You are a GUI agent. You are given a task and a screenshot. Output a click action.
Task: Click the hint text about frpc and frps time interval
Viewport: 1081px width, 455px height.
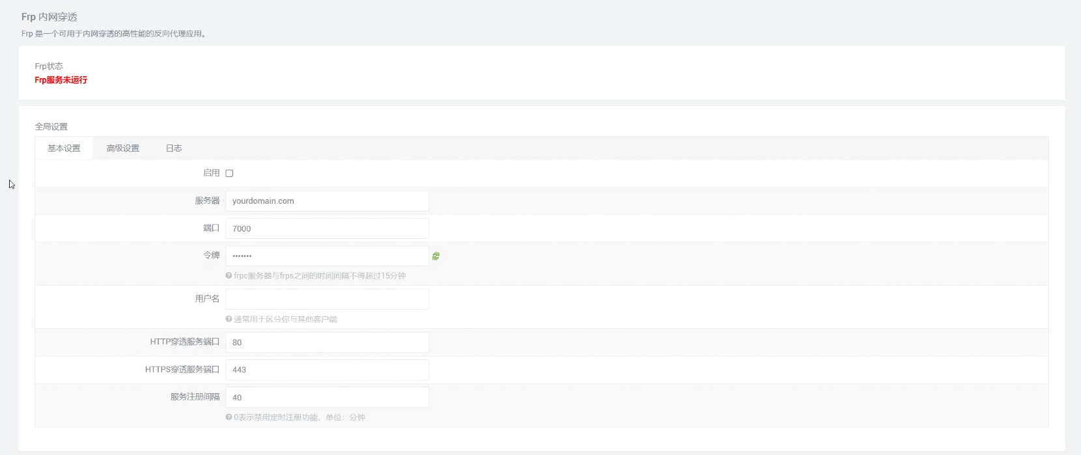[320, 276]
